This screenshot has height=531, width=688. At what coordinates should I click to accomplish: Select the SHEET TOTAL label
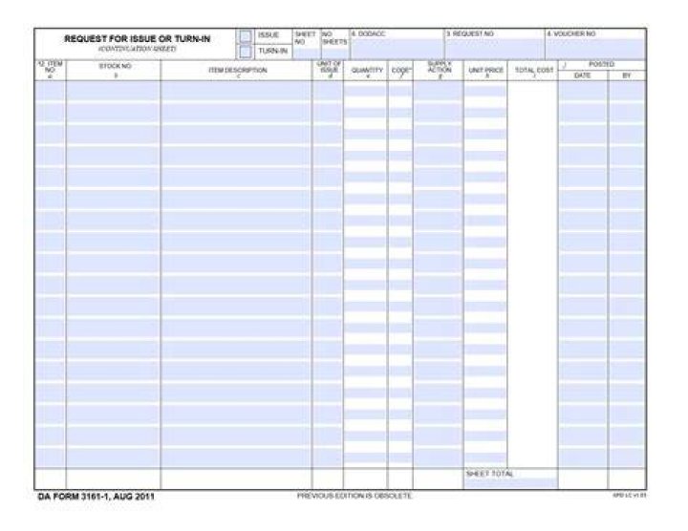coord(489,474)
